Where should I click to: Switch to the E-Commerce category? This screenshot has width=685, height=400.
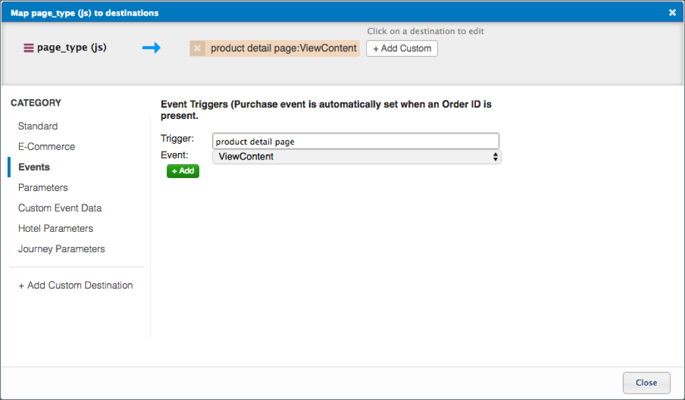pyautogui.click(x=47, y=146)
